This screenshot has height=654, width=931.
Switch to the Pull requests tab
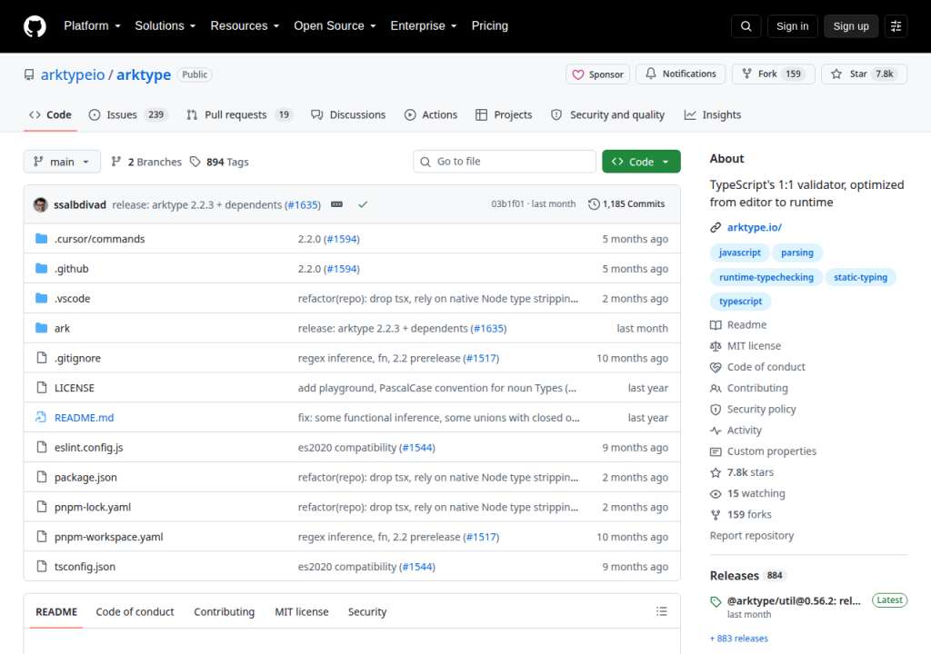point(239,114)
